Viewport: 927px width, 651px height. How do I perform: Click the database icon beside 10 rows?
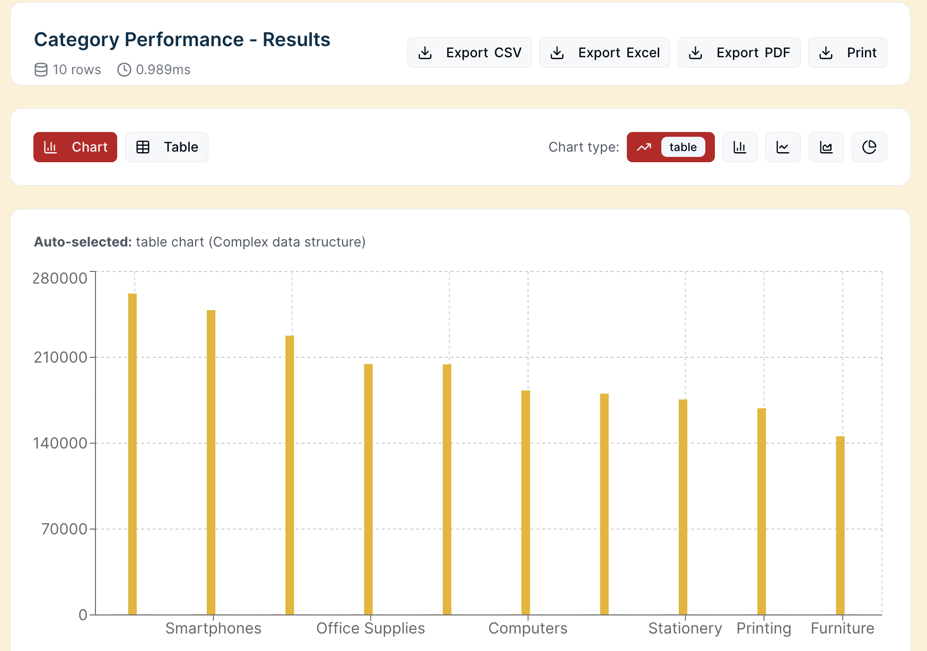coord(41,69)
